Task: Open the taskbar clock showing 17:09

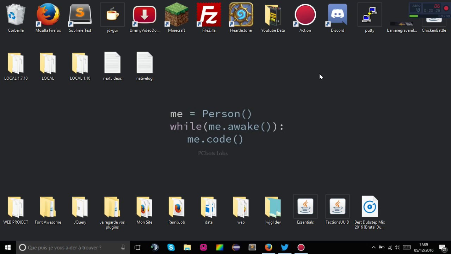Action: (x=424, y=247)
